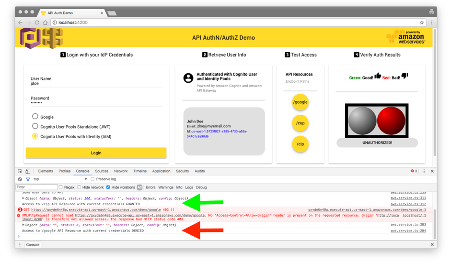Switch to the Timeline tab

point(140,171)
